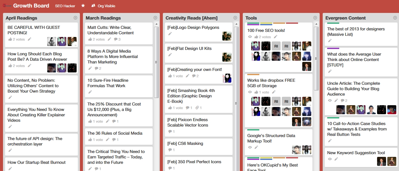Viewport: 399px width, 171px height.
Task: Open the April Readings list menu arrow
Action: click(75, 18)
